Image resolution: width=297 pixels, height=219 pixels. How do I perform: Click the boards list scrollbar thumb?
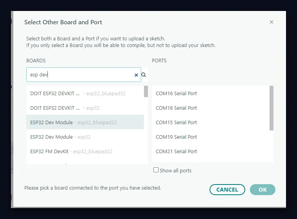pos(146,92)
